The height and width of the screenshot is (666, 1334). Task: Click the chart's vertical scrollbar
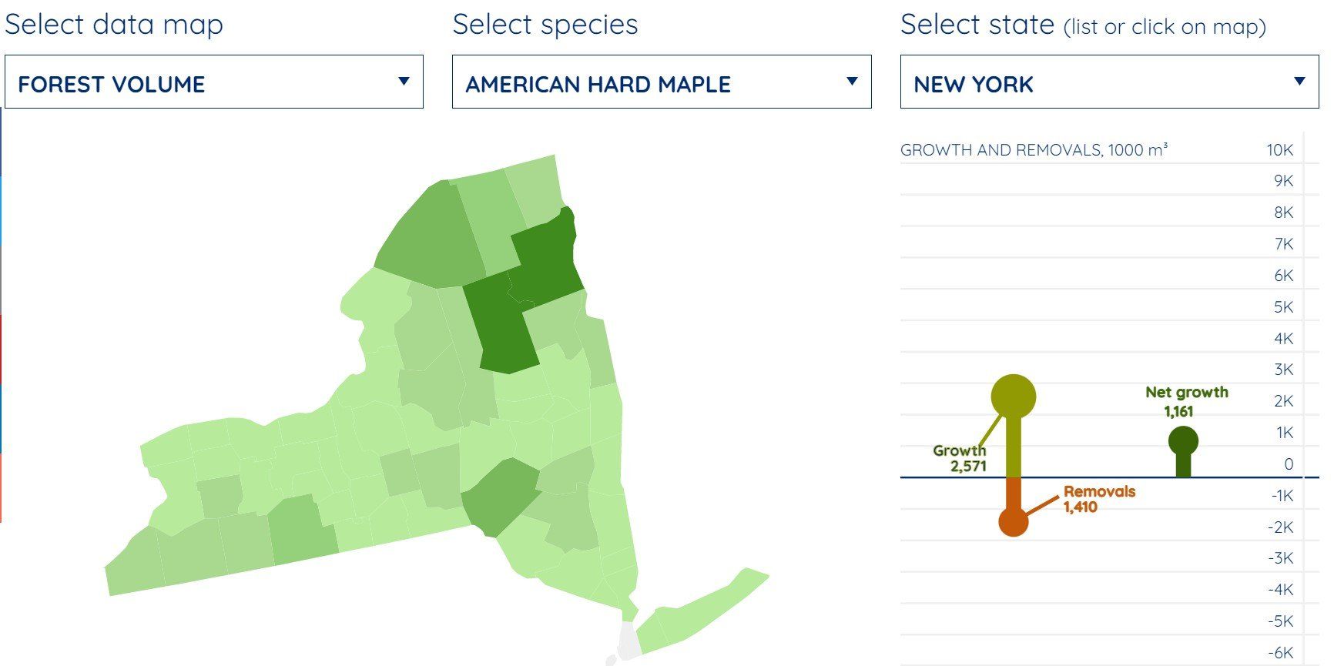(1311, 398)
